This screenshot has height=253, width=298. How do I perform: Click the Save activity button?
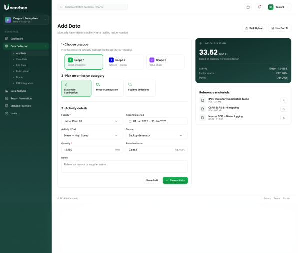click(175, 180)
